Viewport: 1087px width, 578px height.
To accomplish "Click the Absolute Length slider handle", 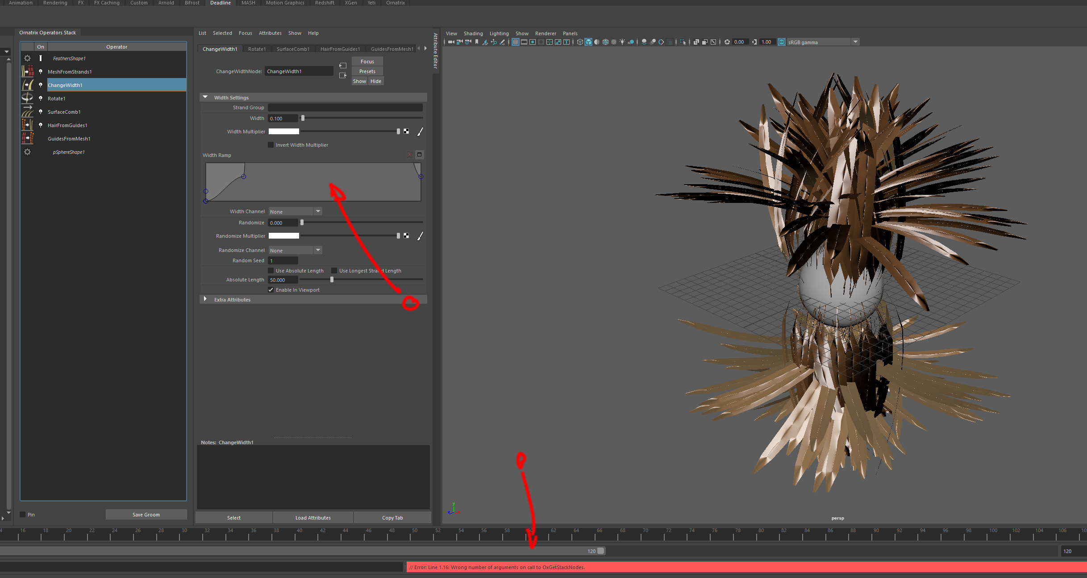I will point(332,280).
